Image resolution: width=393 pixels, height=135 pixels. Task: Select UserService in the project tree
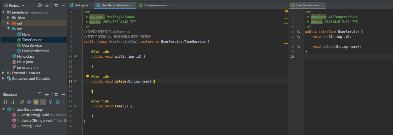[x=32, y=45]
